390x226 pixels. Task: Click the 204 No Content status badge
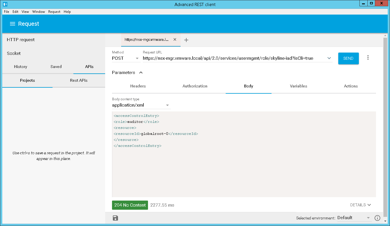point(130,205)
